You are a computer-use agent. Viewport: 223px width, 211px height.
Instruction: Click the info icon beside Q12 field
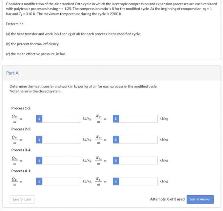point(39,119)
